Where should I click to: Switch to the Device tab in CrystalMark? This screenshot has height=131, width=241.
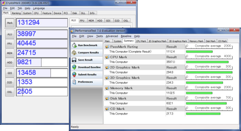(57, 13)
